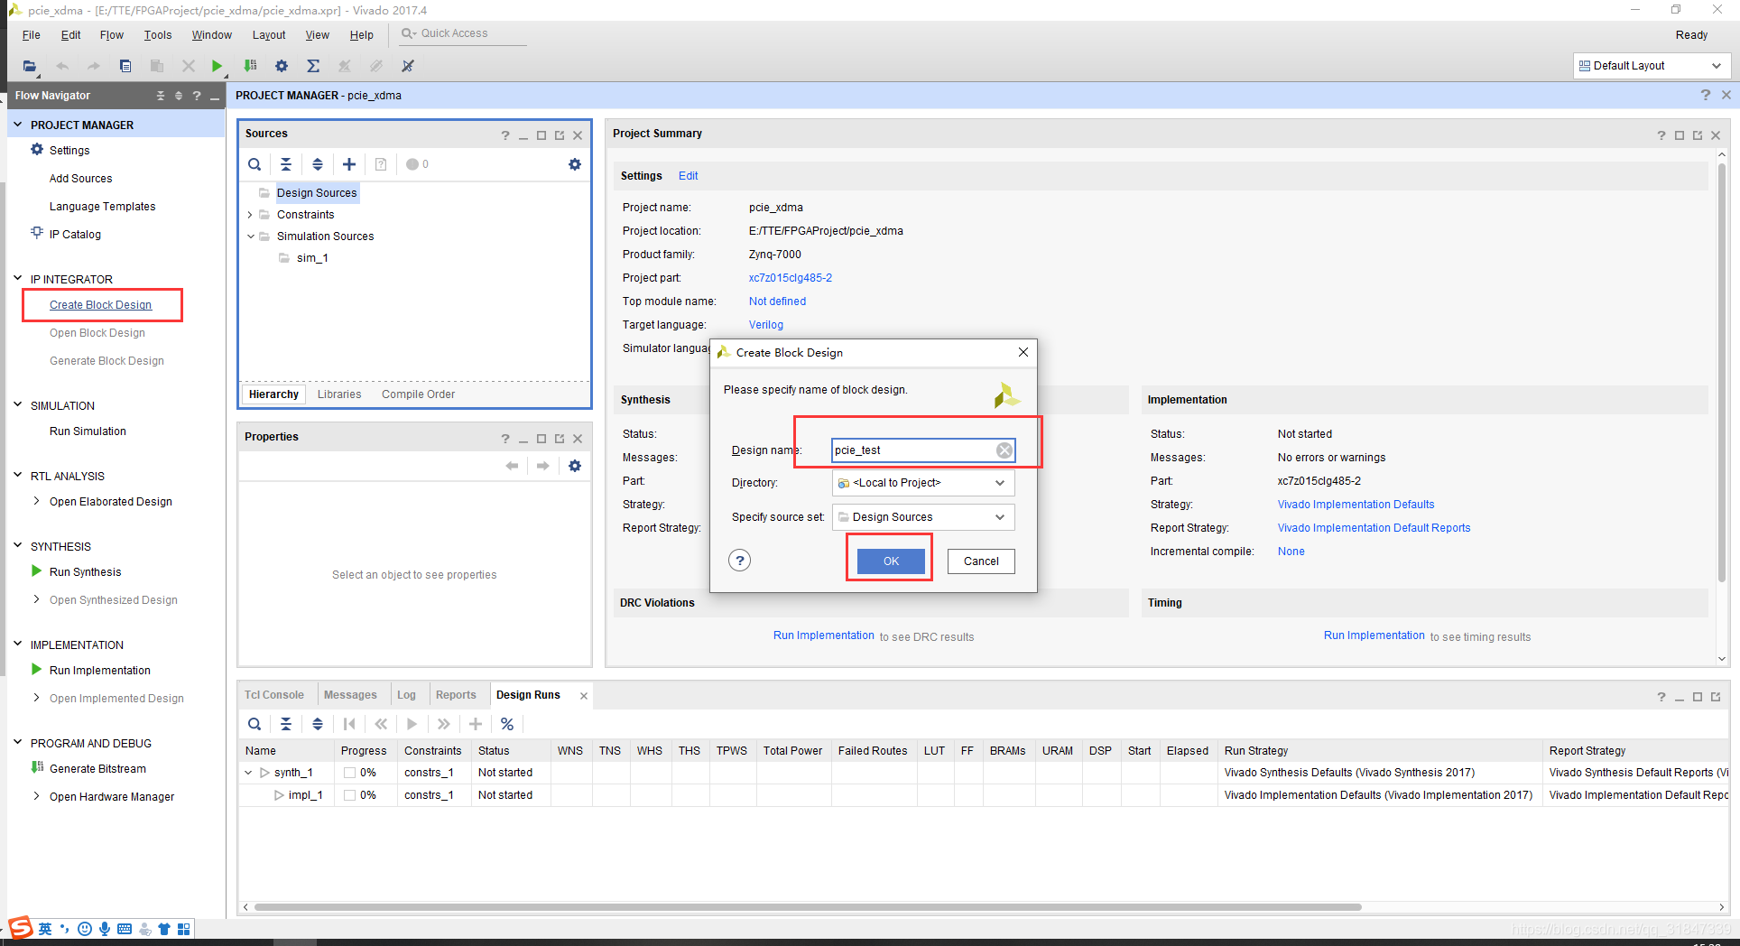The image size is (1740, 946).
Task: Open IP Catalog in Flow Navigator
Action: (75, 235)
